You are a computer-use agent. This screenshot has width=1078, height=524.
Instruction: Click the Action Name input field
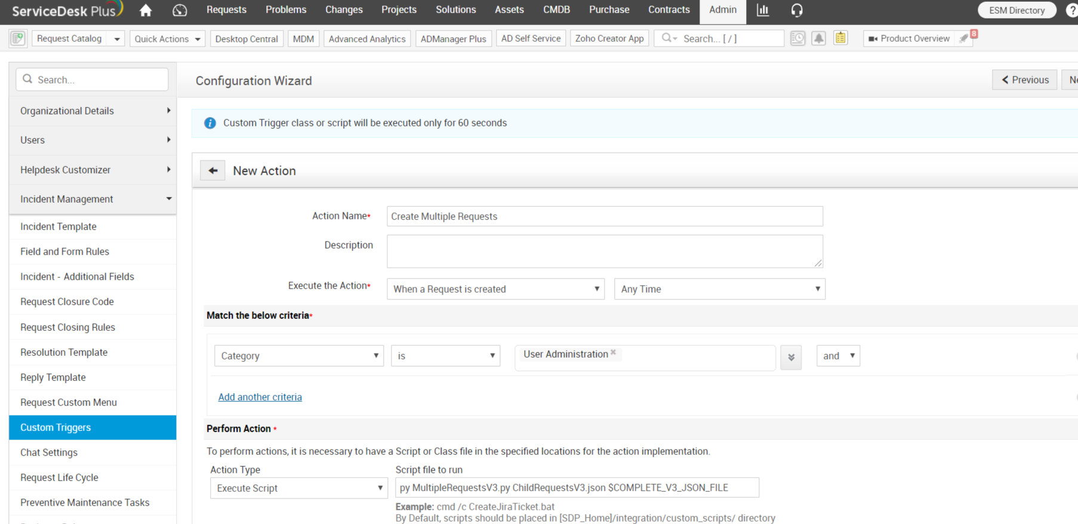604,216
